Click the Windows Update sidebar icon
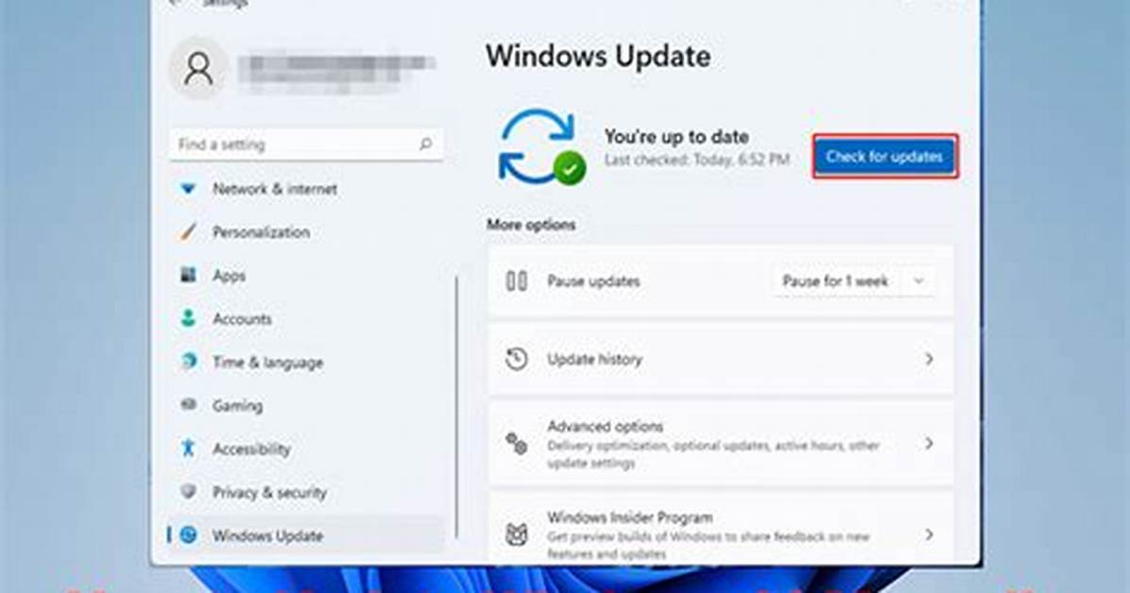This screenshot has width=1130, height=593. coord(188,534)
